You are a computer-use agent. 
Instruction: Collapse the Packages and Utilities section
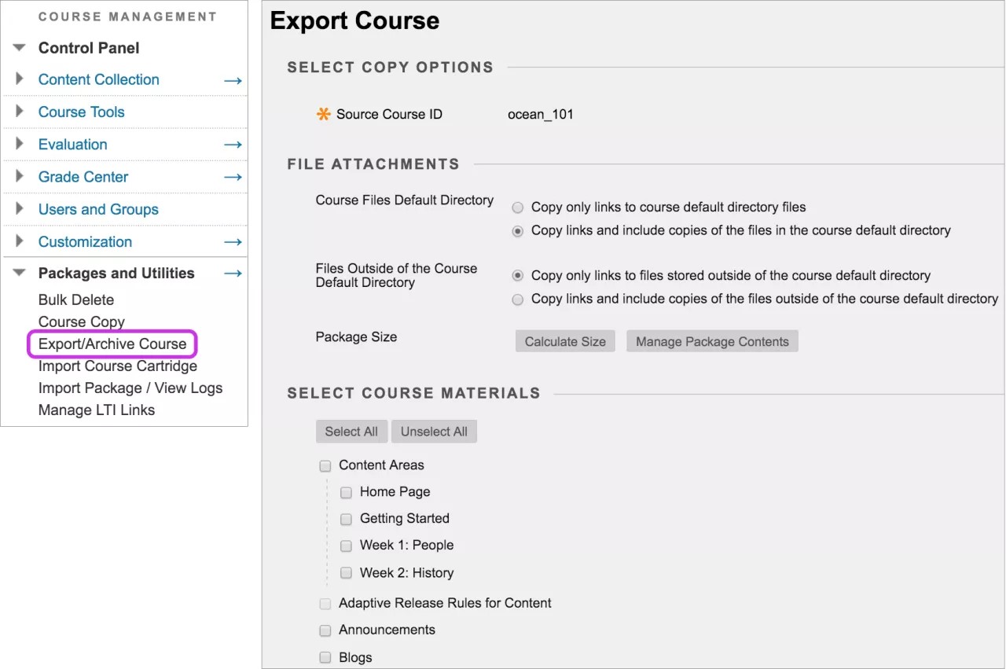[x=18, y=273]
